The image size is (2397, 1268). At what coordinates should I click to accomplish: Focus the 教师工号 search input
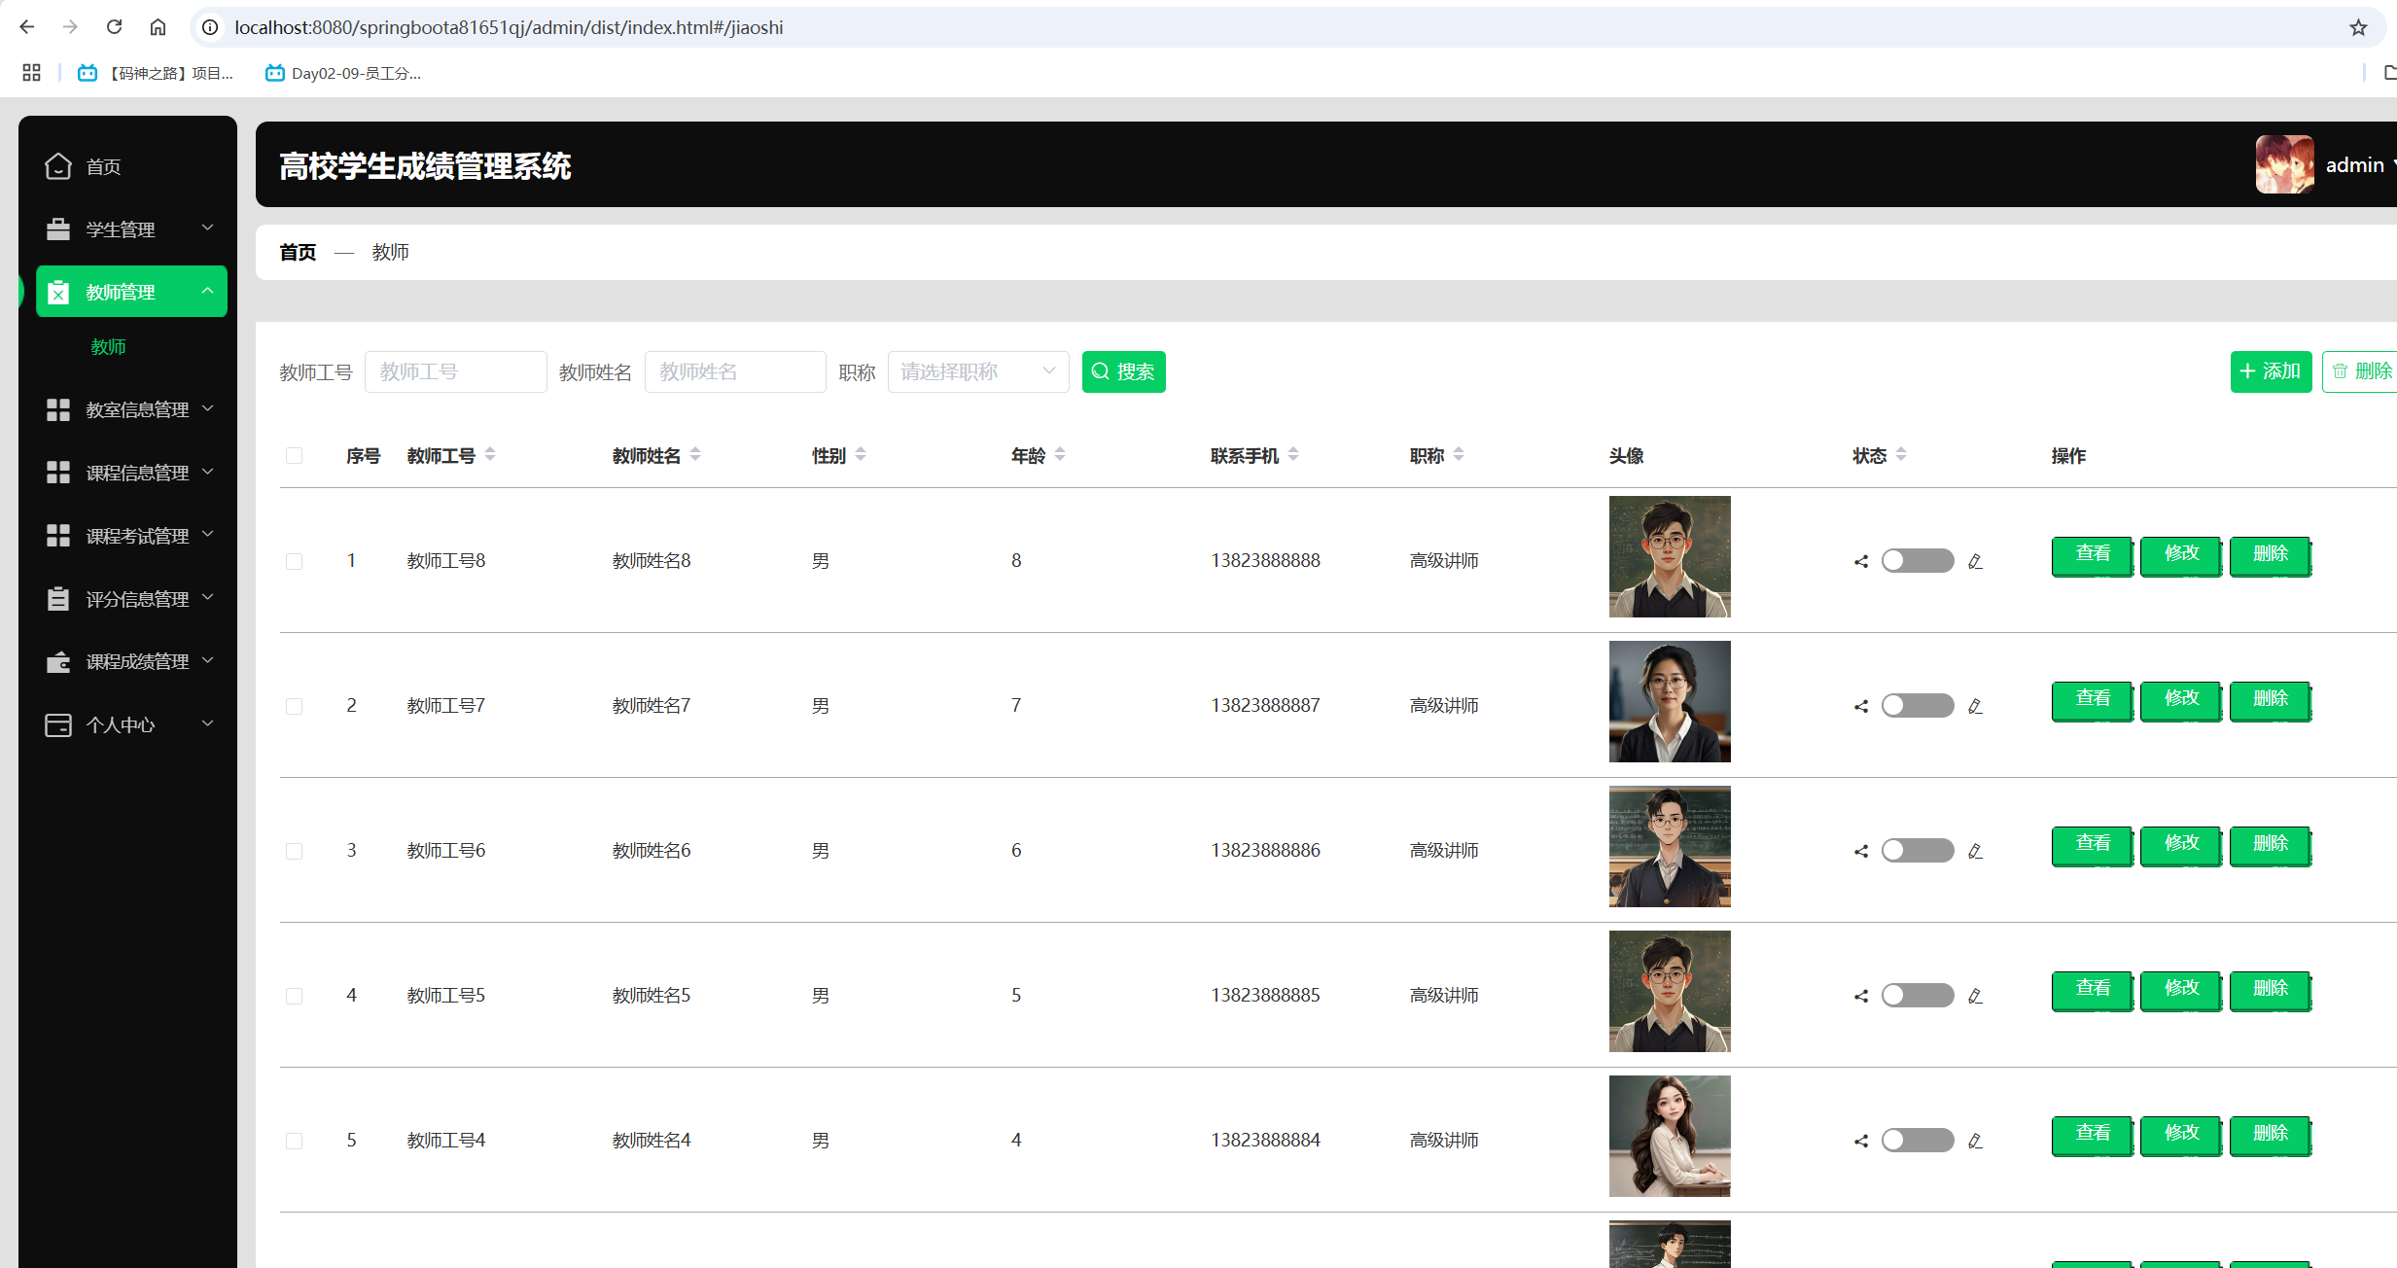pos(455,371)
